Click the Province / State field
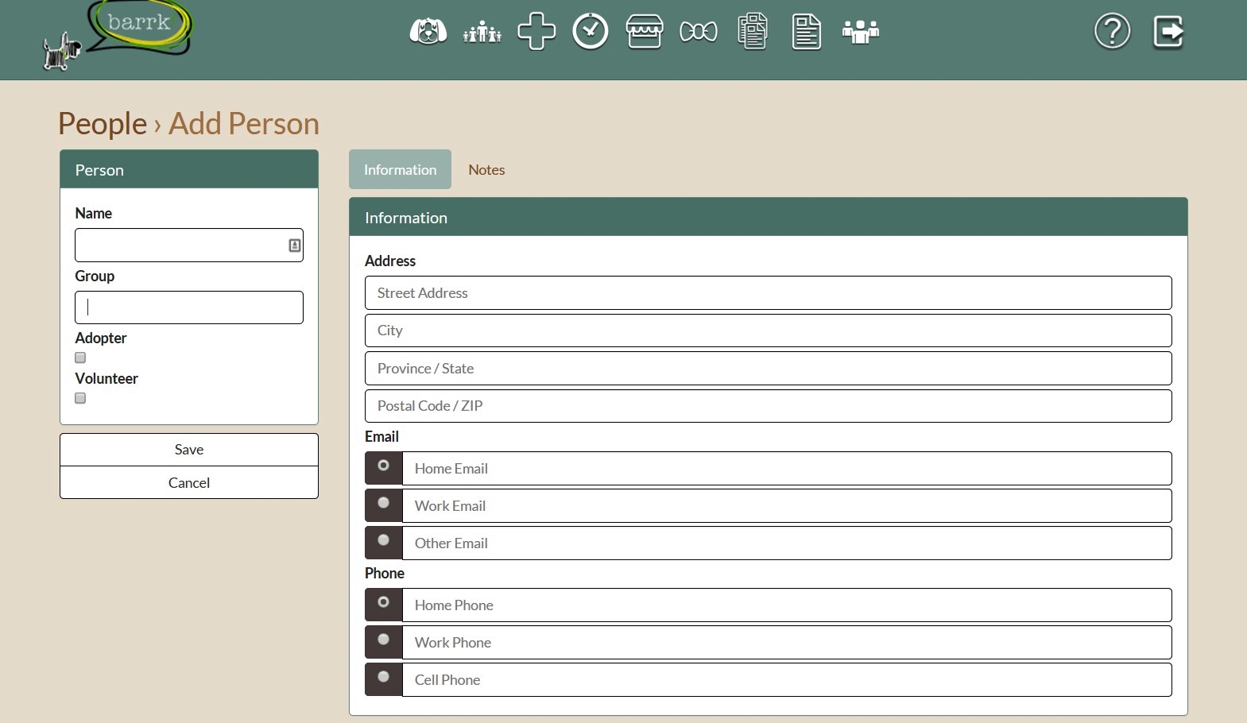Image resolution: width=1247 pixels, height=723 pixels. 769,369
